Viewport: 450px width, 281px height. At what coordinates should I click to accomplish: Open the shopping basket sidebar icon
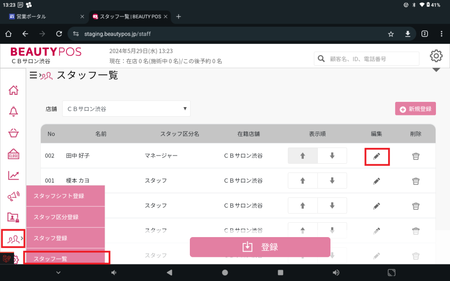[x=14, y=133]
